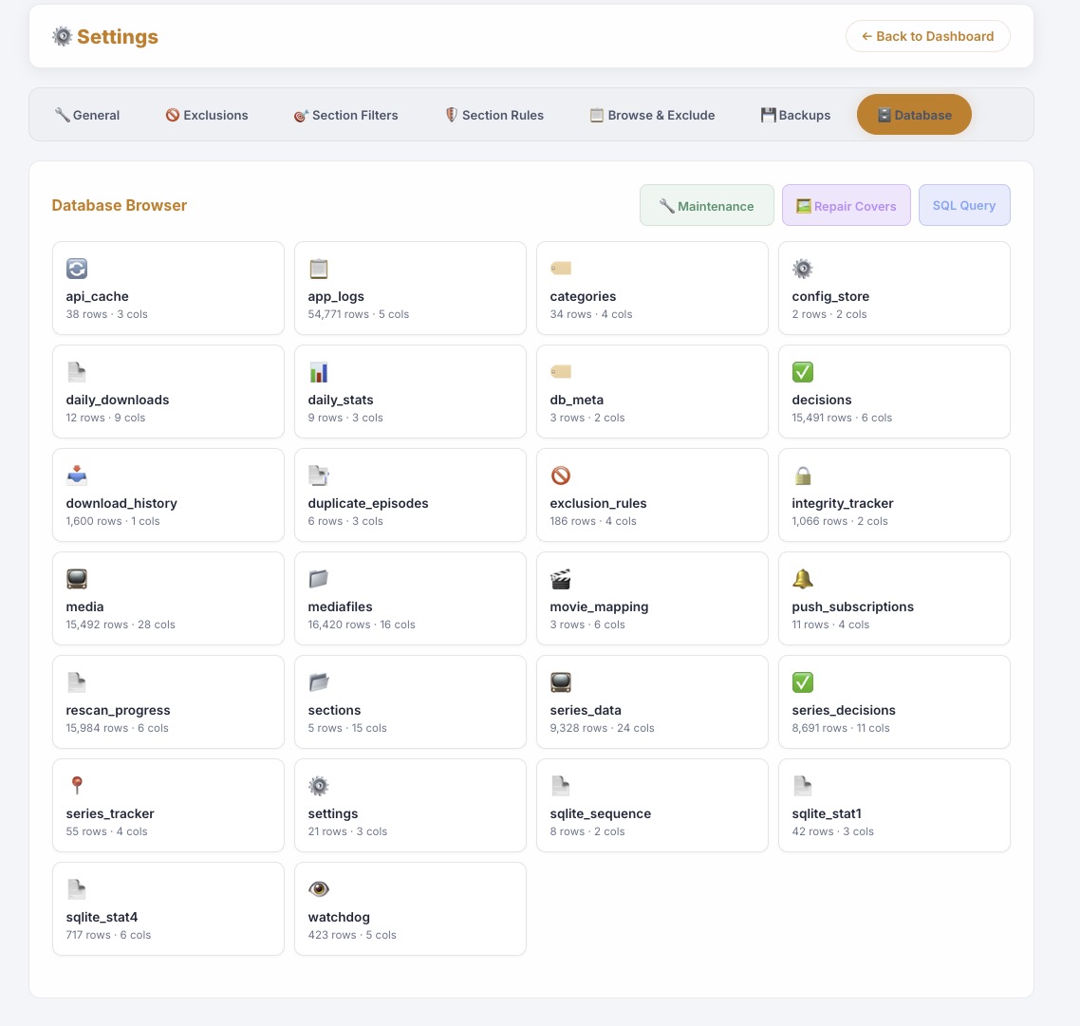Click the duplicate_episodes pages icon
1080x1026 pixels.
(318, 476)
